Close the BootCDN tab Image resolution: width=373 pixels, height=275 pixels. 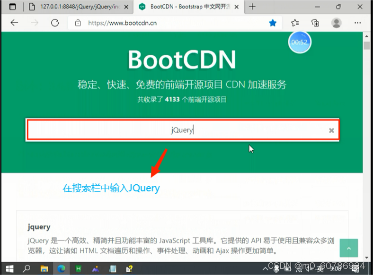pyautogui.click(x=237, y=7)
